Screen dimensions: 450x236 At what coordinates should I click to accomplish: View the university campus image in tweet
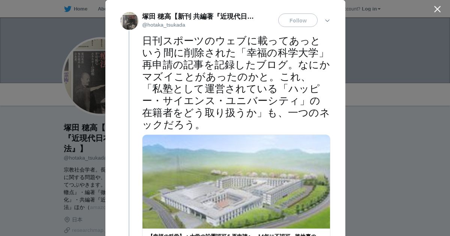click(236, 182)
